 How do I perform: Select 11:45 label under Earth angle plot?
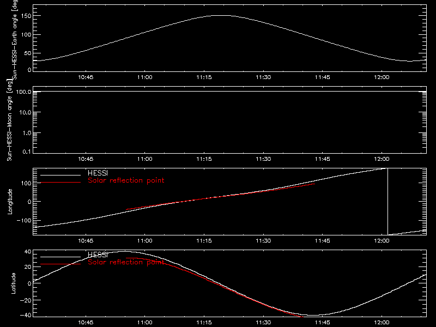click(x=323, y=77)
